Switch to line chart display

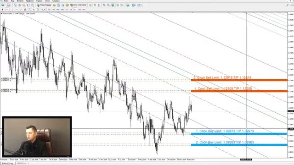click(x=99, y=5)
